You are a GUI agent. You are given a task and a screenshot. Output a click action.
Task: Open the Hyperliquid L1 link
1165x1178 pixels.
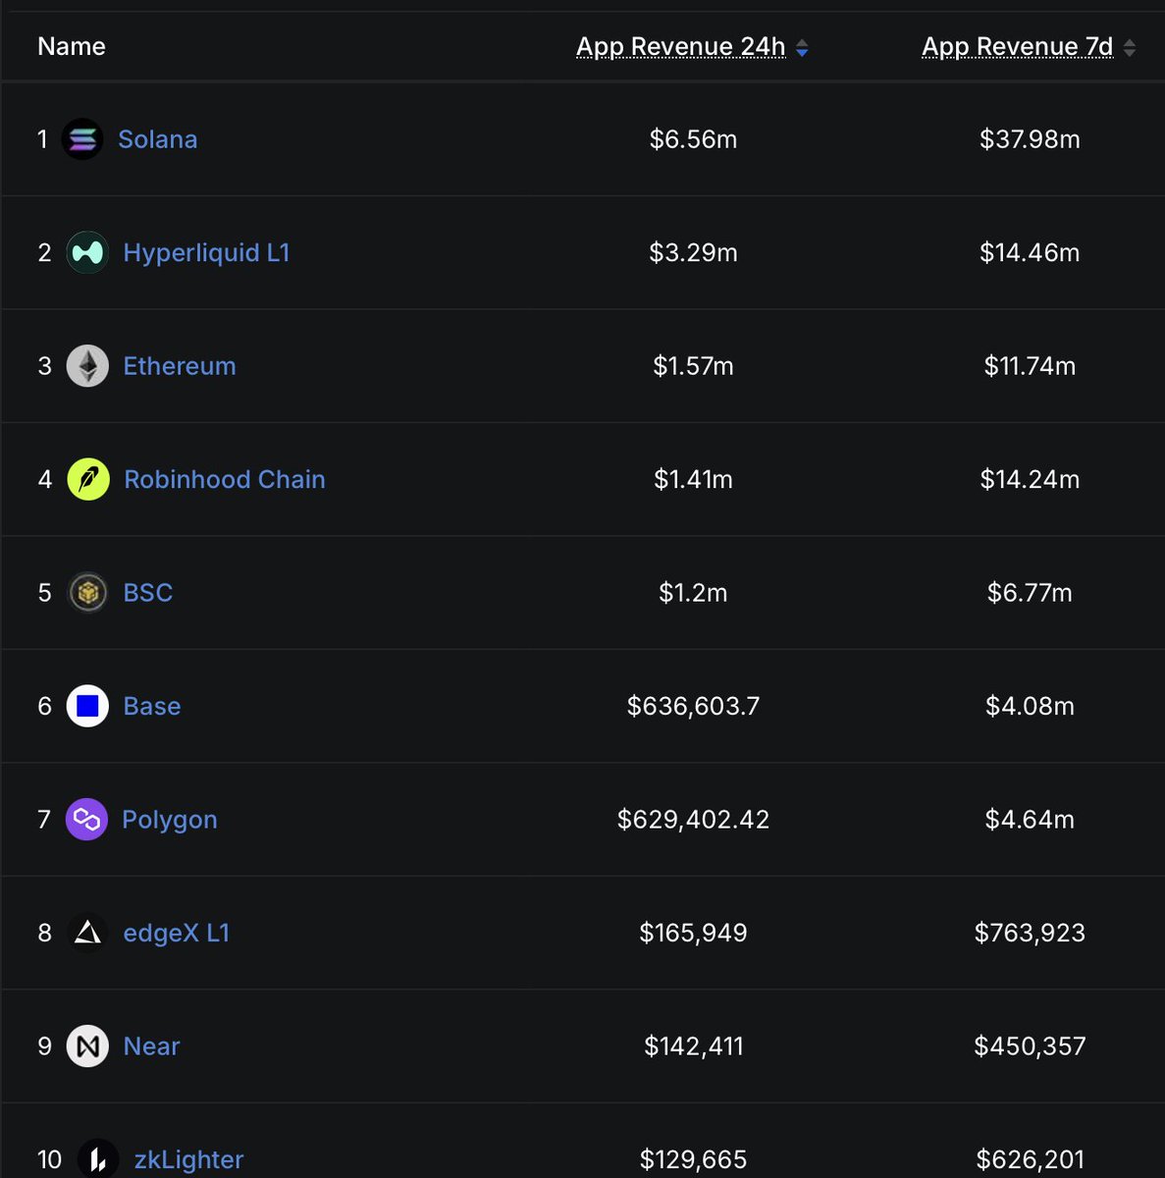(x=207, y=253)
